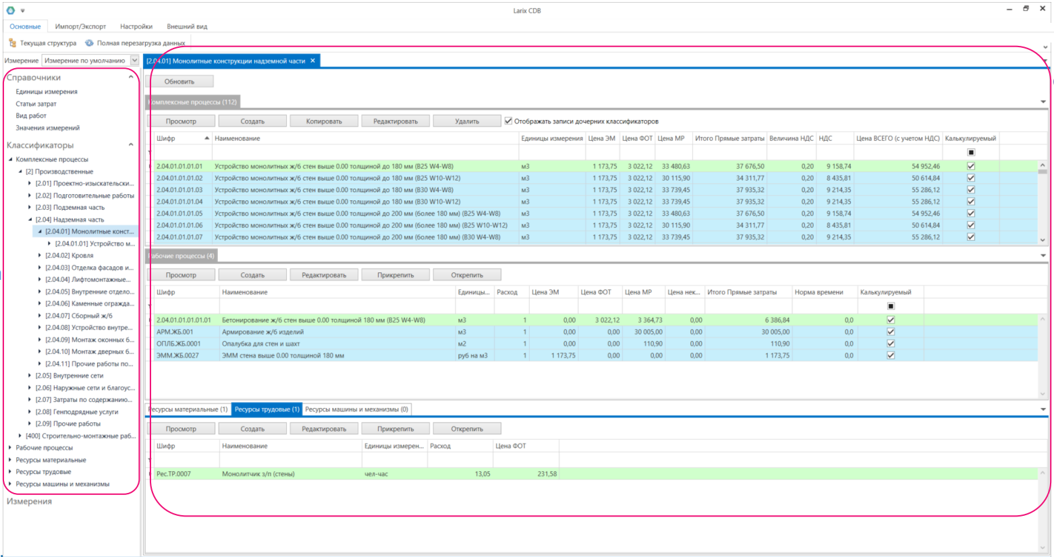Expand the [2.05] Внутренние сети node

pyautogui.click(x=30, y=376)
